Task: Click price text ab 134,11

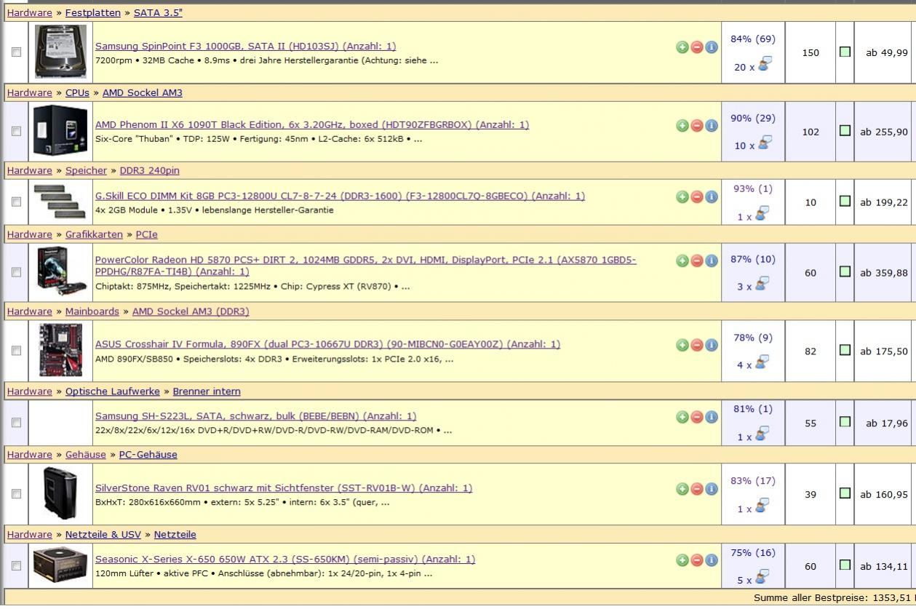Action: tap(884, 567)
